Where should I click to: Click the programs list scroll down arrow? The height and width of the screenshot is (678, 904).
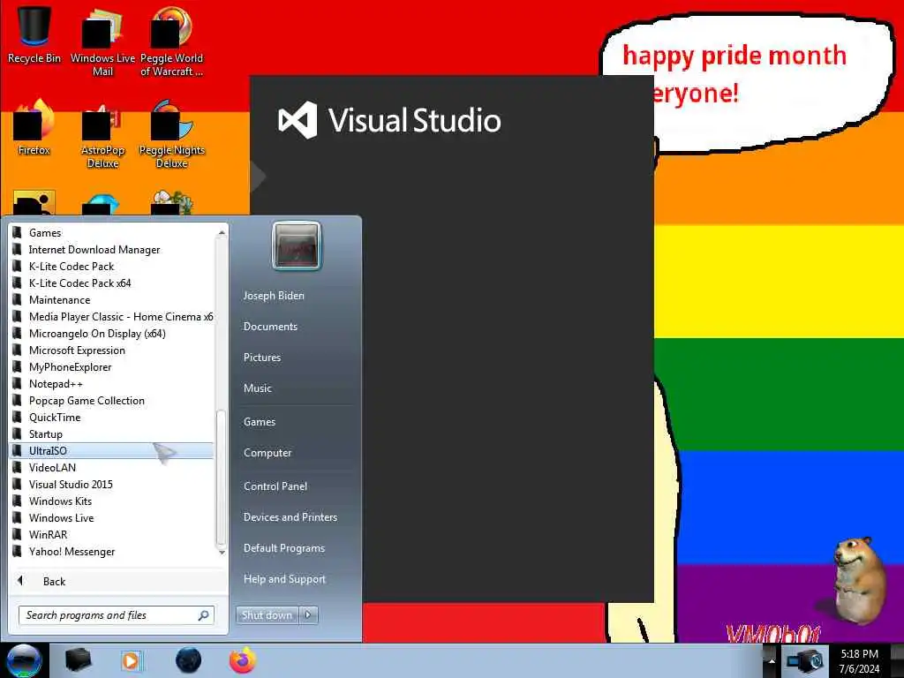(222, 552)
